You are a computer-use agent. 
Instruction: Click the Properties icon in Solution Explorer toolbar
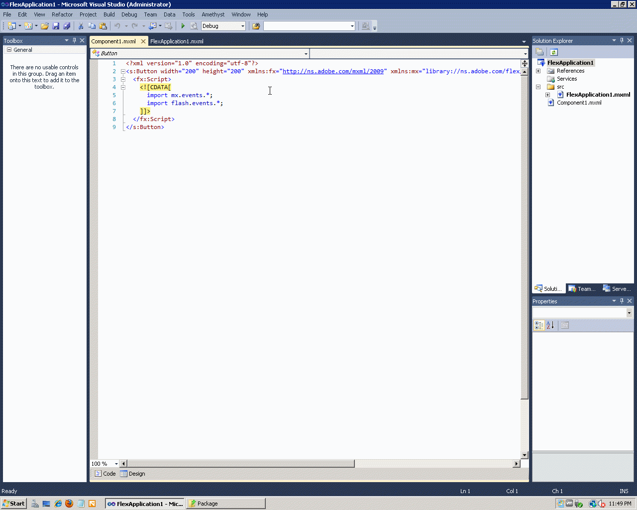coord(539,52)
